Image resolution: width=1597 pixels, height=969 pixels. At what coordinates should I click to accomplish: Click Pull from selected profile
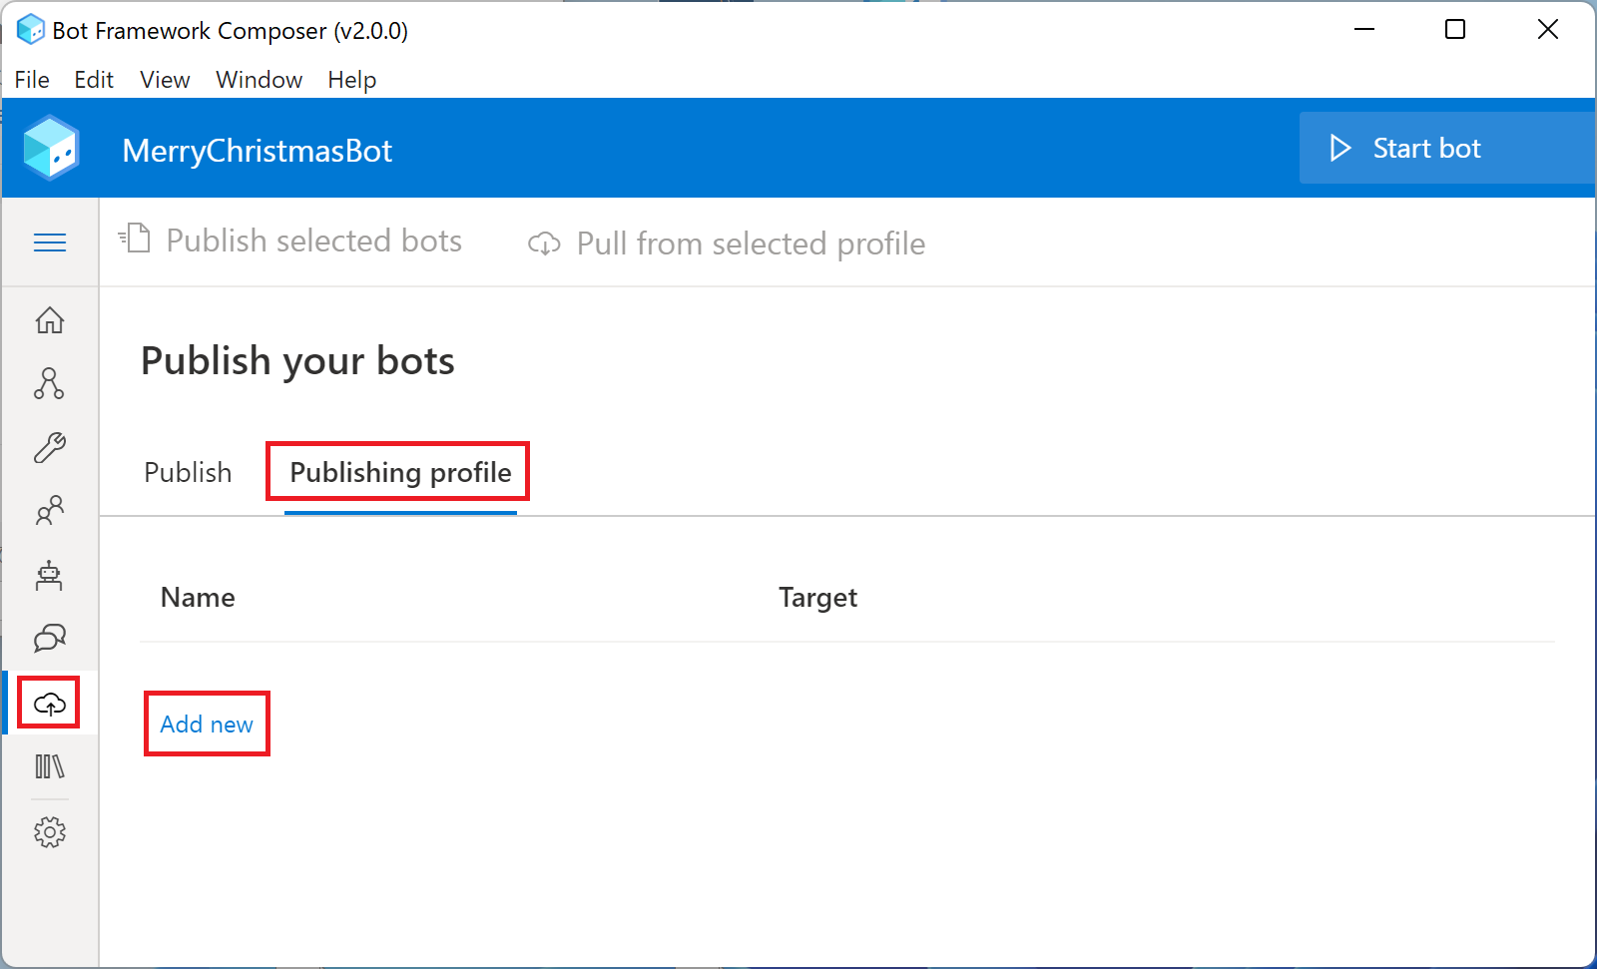(727, 243)
